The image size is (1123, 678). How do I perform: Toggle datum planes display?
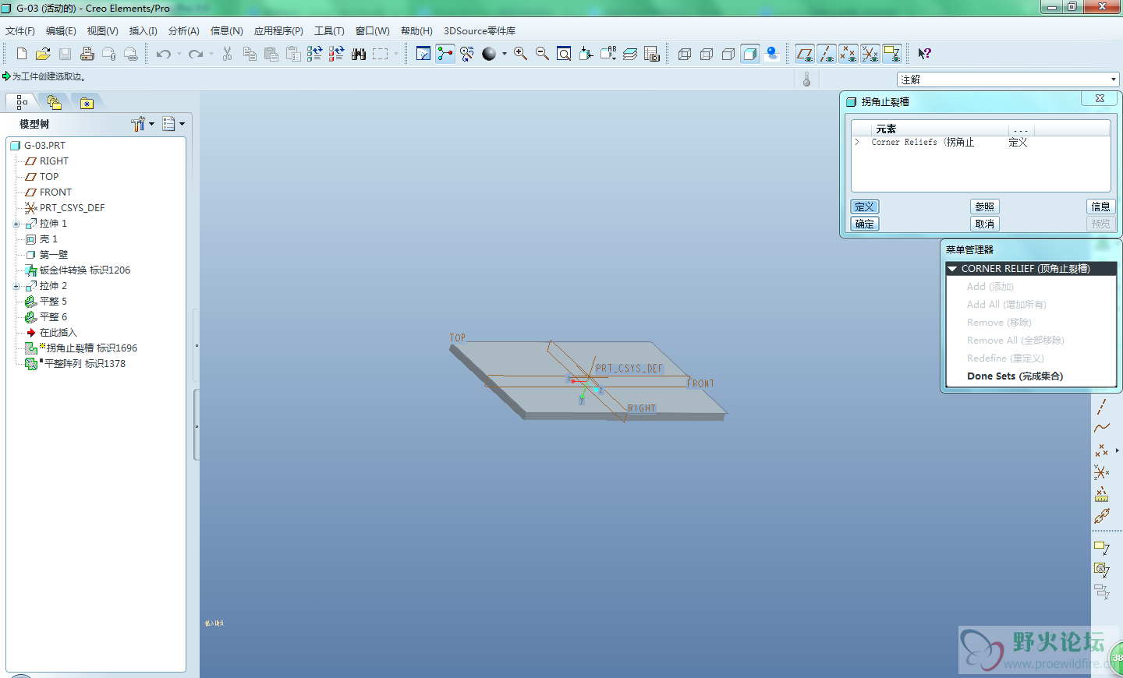pyautogui.click(x=804, y=54)
